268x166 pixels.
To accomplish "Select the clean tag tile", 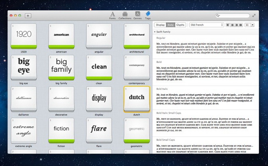I will click(99, 68).
